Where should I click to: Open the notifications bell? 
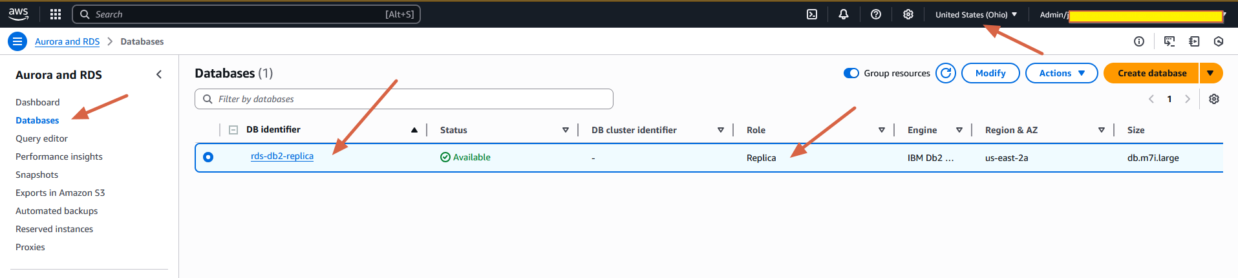click(x=844, y=14)
